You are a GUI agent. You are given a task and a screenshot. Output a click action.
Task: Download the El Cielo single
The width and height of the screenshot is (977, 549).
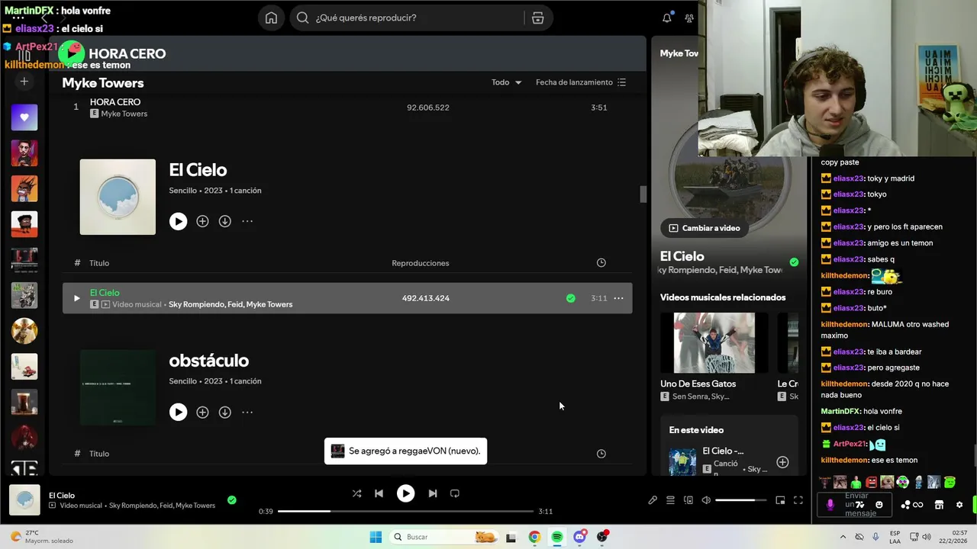pyautogui.click(x=224, y=221)
